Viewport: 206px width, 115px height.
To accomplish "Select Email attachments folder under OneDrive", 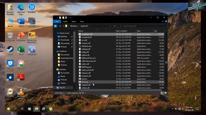I will pos(67,58).
